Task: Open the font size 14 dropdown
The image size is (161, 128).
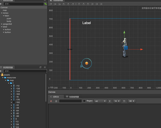Action: pyautogui.click(x=117, y=101)
